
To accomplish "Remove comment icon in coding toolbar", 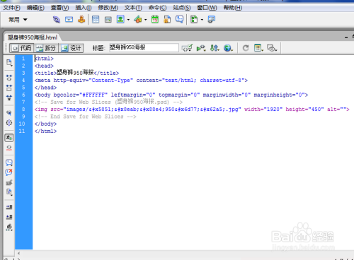I will 9,172.
